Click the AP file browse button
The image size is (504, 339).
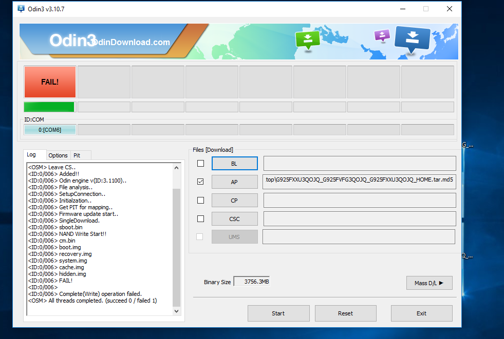pyautogui.click(x=234, y=182)
